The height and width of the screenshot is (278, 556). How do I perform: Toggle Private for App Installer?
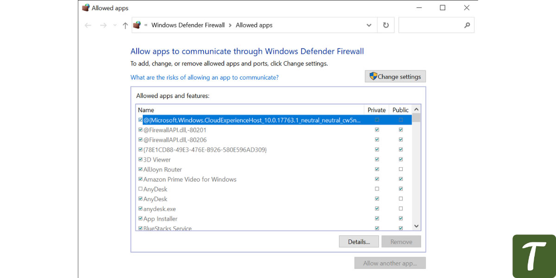pos(377,218)
